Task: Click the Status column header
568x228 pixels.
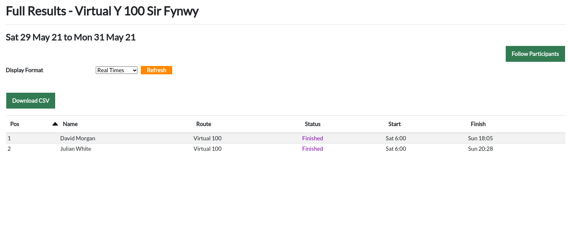Action: tap(313, 124)
